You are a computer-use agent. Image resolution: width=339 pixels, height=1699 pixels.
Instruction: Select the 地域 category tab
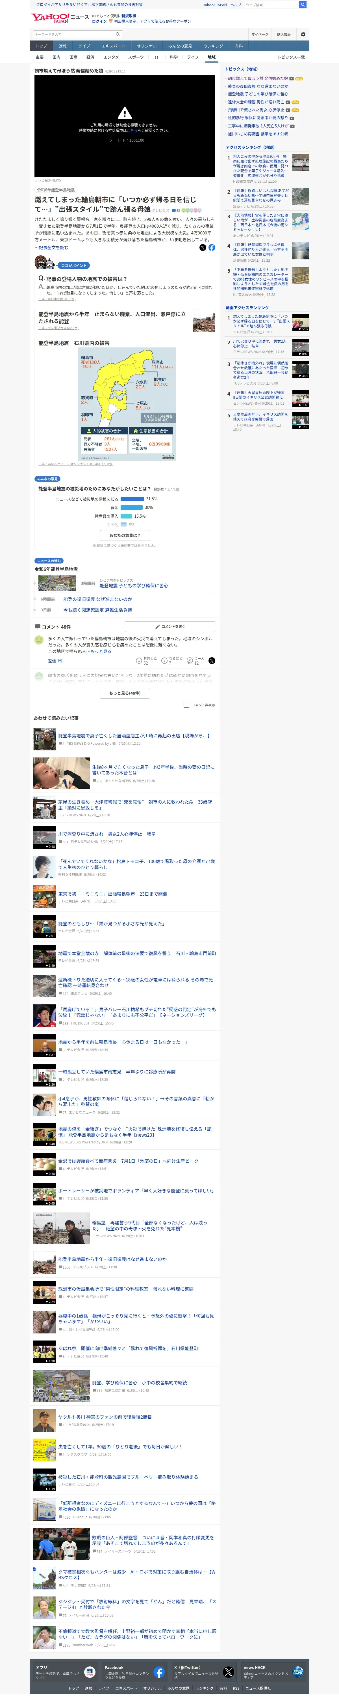tap(211, 57)
